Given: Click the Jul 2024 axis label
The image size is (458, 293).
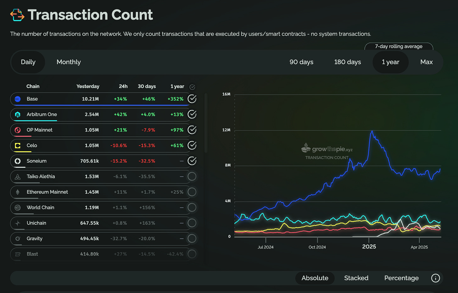Looking at the screenshot, I should pyautogui.click(x=265, y=247).
